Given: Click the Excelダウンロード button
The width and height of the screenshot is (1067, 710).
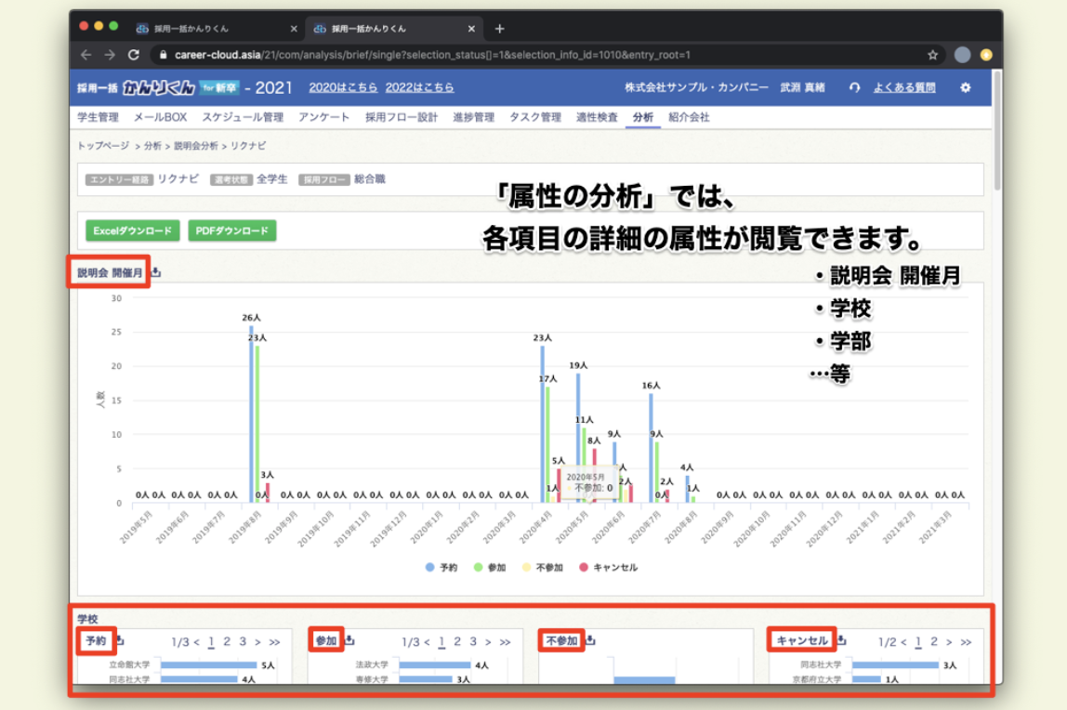Looking at the screenshot, I should (132, 230).
